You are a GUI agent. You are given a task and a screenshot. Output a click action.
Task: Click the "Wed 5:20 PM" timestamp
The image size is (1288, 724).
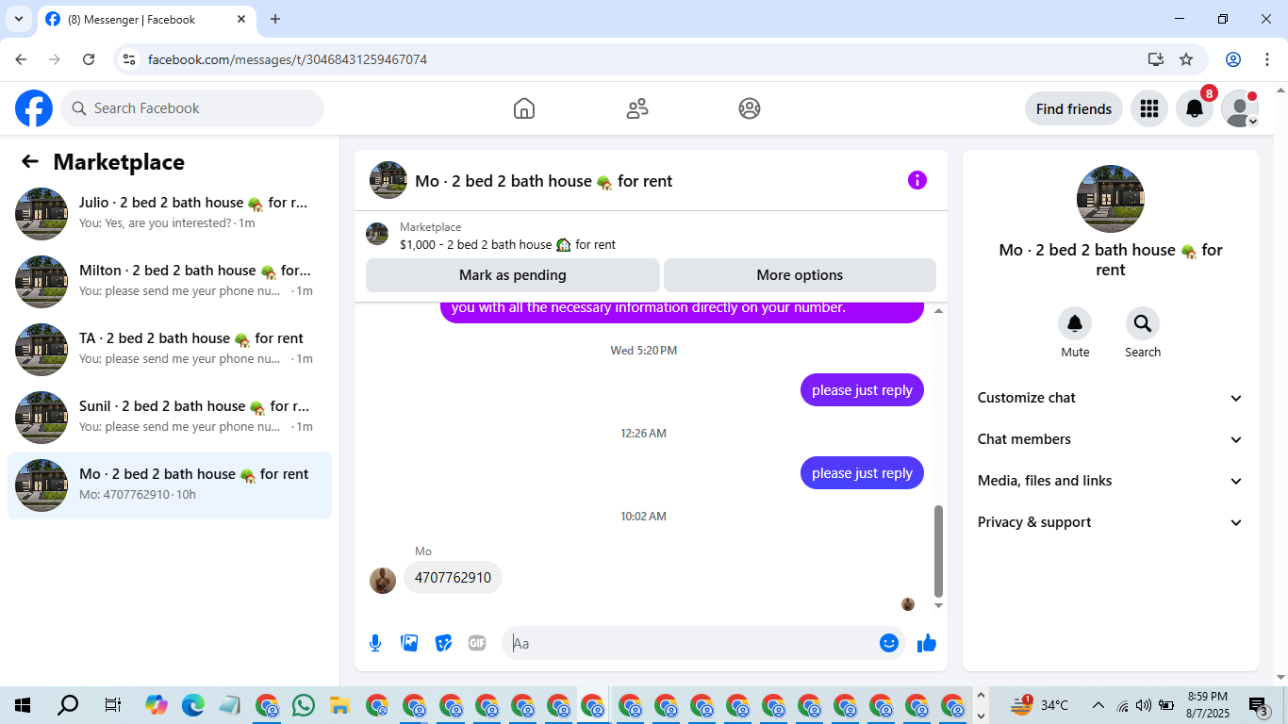pos(644,351)
